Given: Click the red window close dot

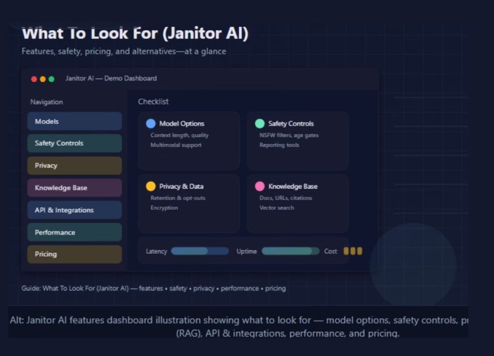Looking at the screenshot, I should tap(34, 79).
